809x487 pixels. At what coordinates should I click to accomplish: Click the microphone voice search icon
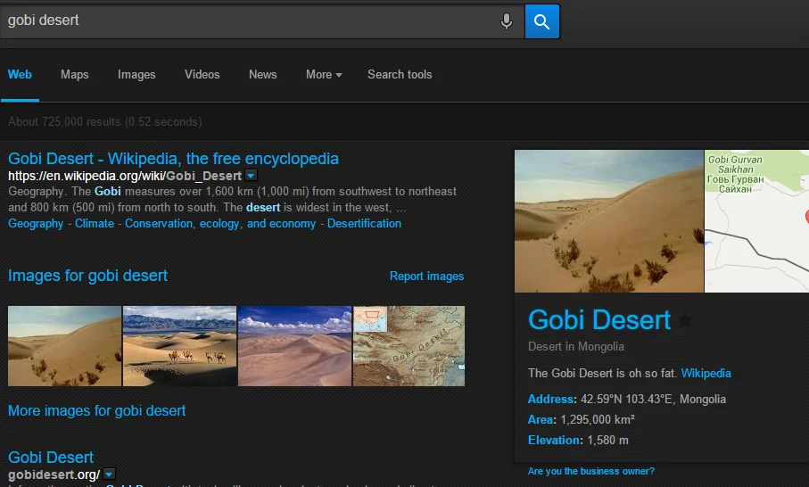[x=507, y=21]
